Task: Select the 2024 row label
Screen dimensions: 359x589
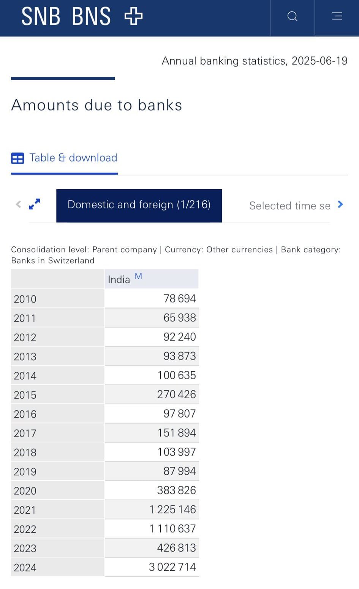Action: (25, 567)
